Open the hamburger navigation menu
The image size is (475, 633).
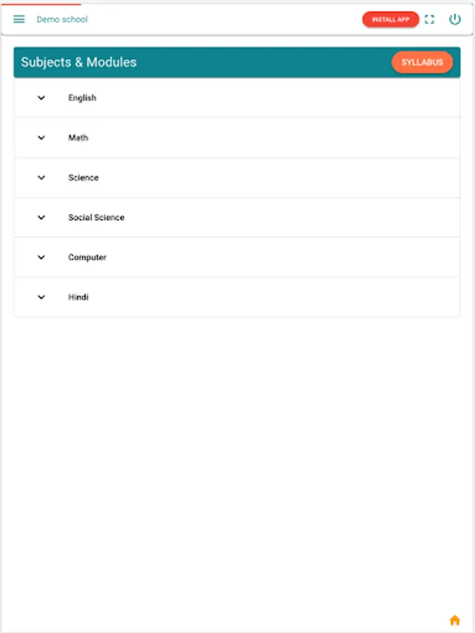tap(19, 19)
